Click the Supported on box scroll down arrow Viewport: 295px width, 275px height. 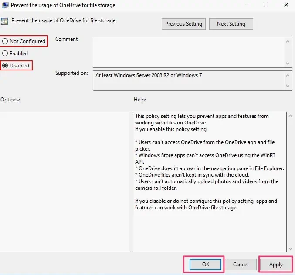point(288,86)
